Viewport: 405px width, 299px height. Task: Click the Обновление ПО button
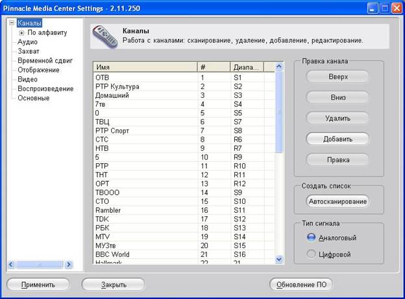coord(301,285)
